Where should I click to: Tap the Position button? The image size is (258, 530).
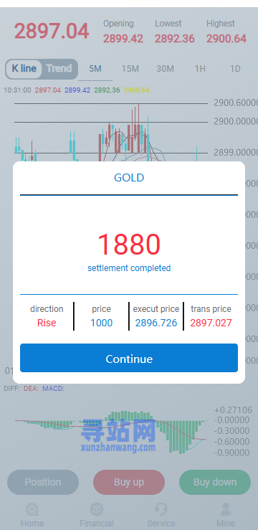click(43, 483)
